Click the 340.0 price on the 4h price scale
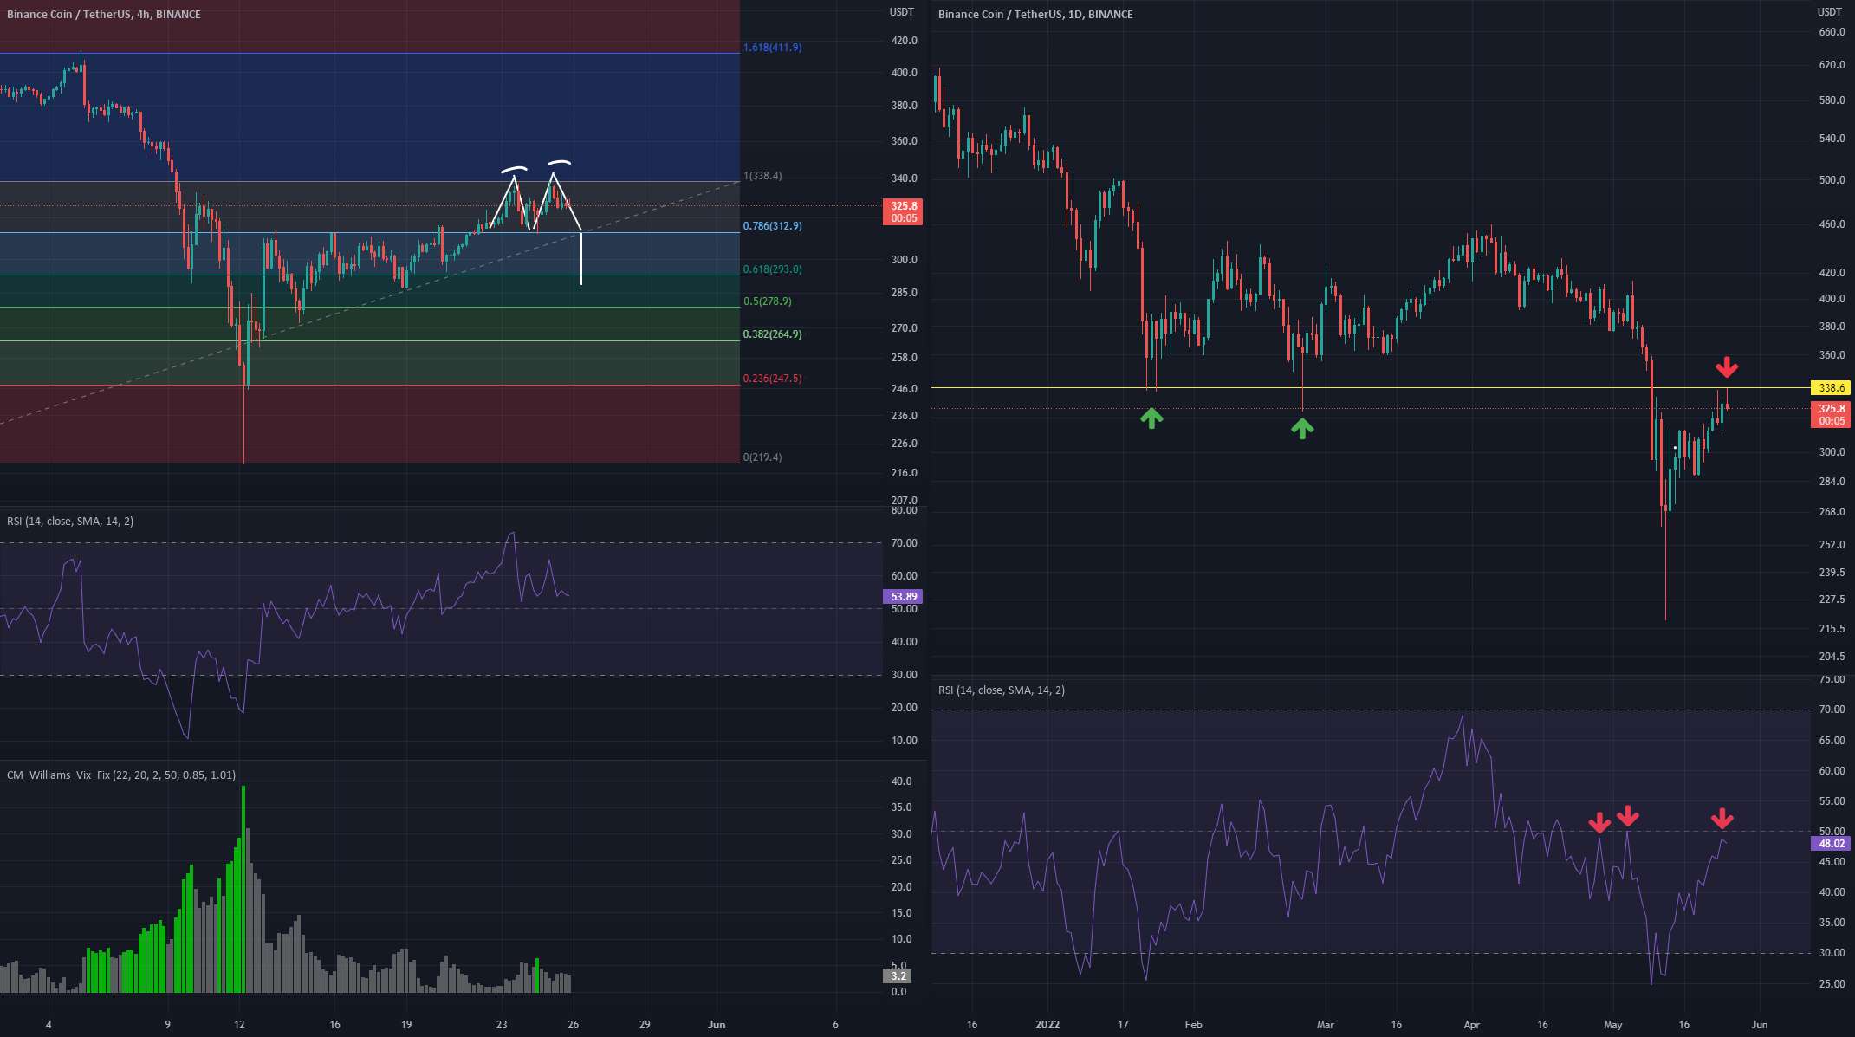 [904, 178]
